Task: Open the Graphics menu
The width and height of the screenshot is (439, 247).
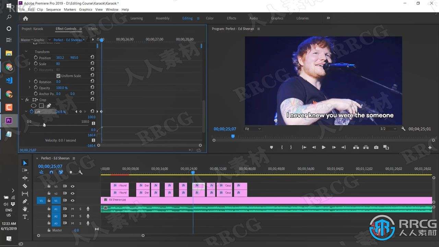Action: (85, 10)
